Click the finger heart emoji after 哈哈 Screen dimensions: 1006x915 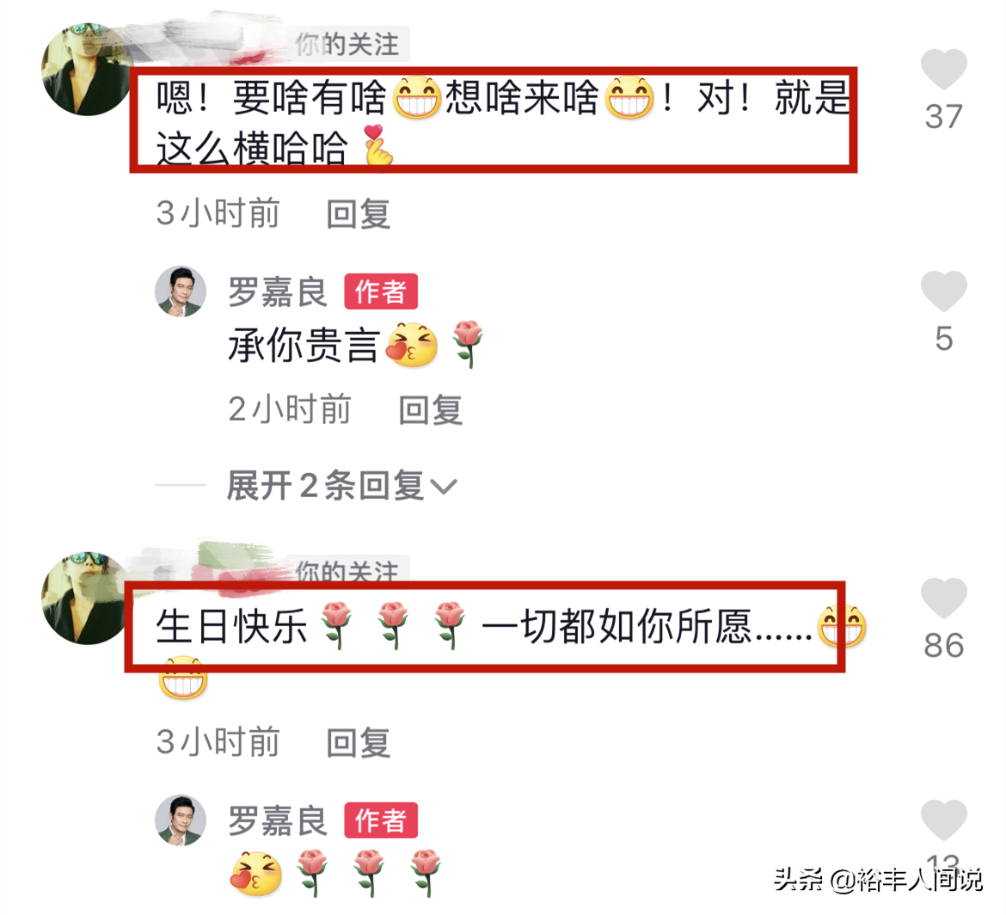tap(377, 145)
